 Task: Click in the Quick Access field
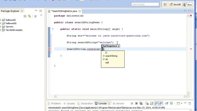tap(145, 4)
